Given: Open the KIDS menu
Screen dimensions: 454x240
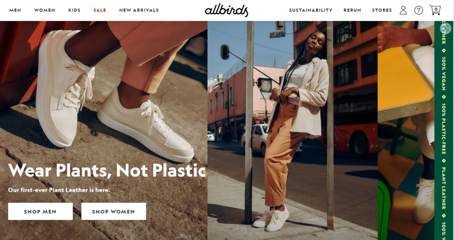Looking at the screenshot, I should [x=74, y=10].
